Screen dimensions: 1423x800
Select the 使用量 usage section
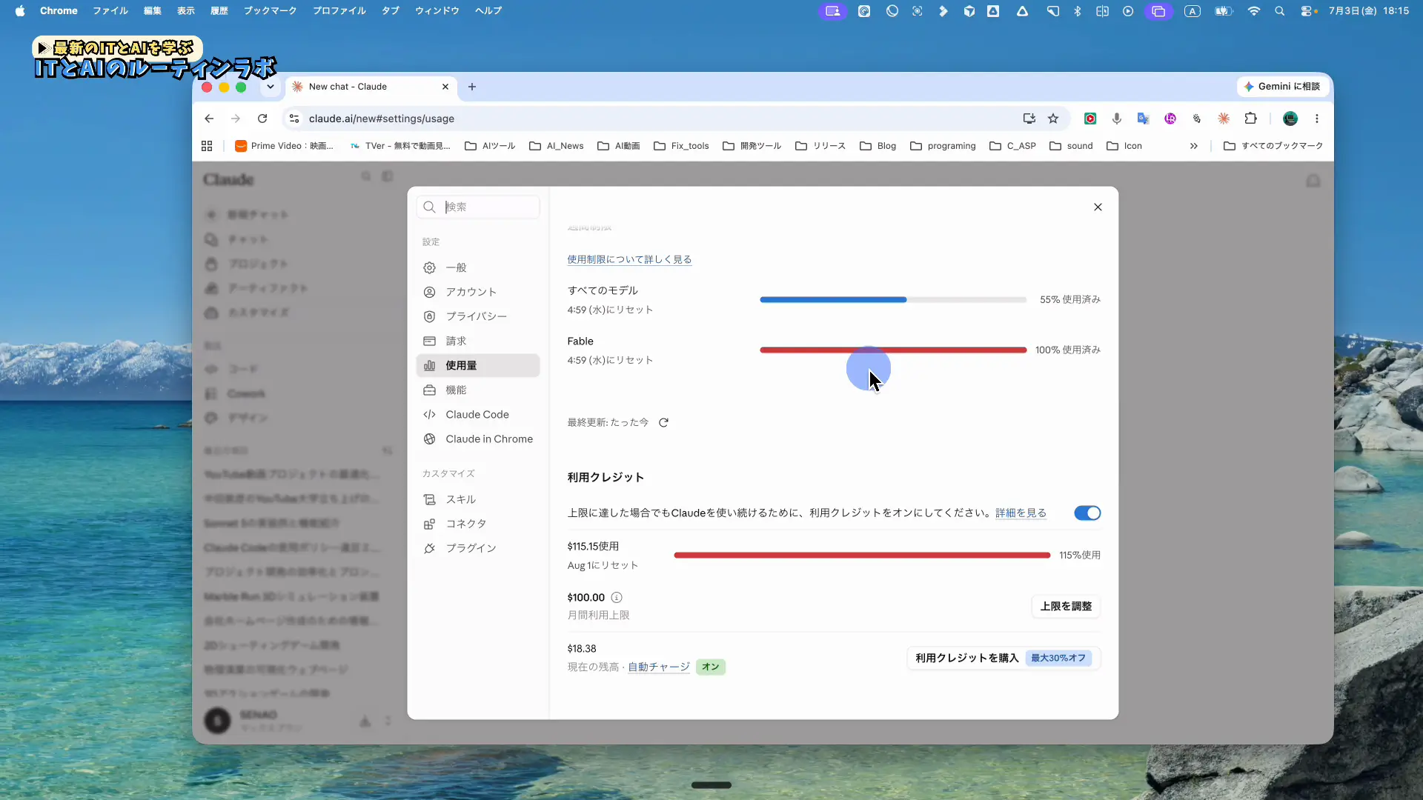pos(478,365)
